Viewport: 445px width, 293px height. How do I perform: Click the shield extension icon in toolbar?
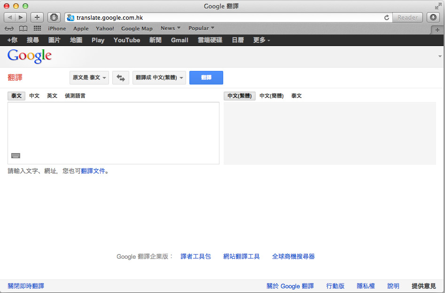coord(54,17)
